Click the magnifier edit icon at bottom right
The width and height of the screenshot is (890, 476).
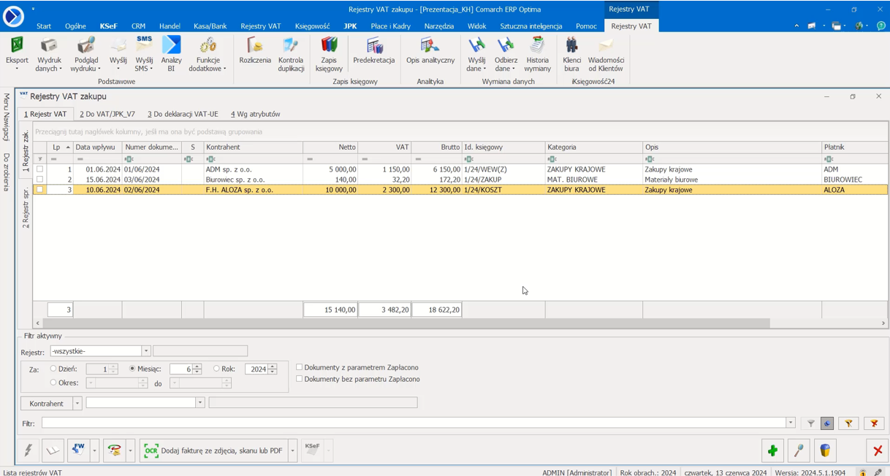click(799, 450)
